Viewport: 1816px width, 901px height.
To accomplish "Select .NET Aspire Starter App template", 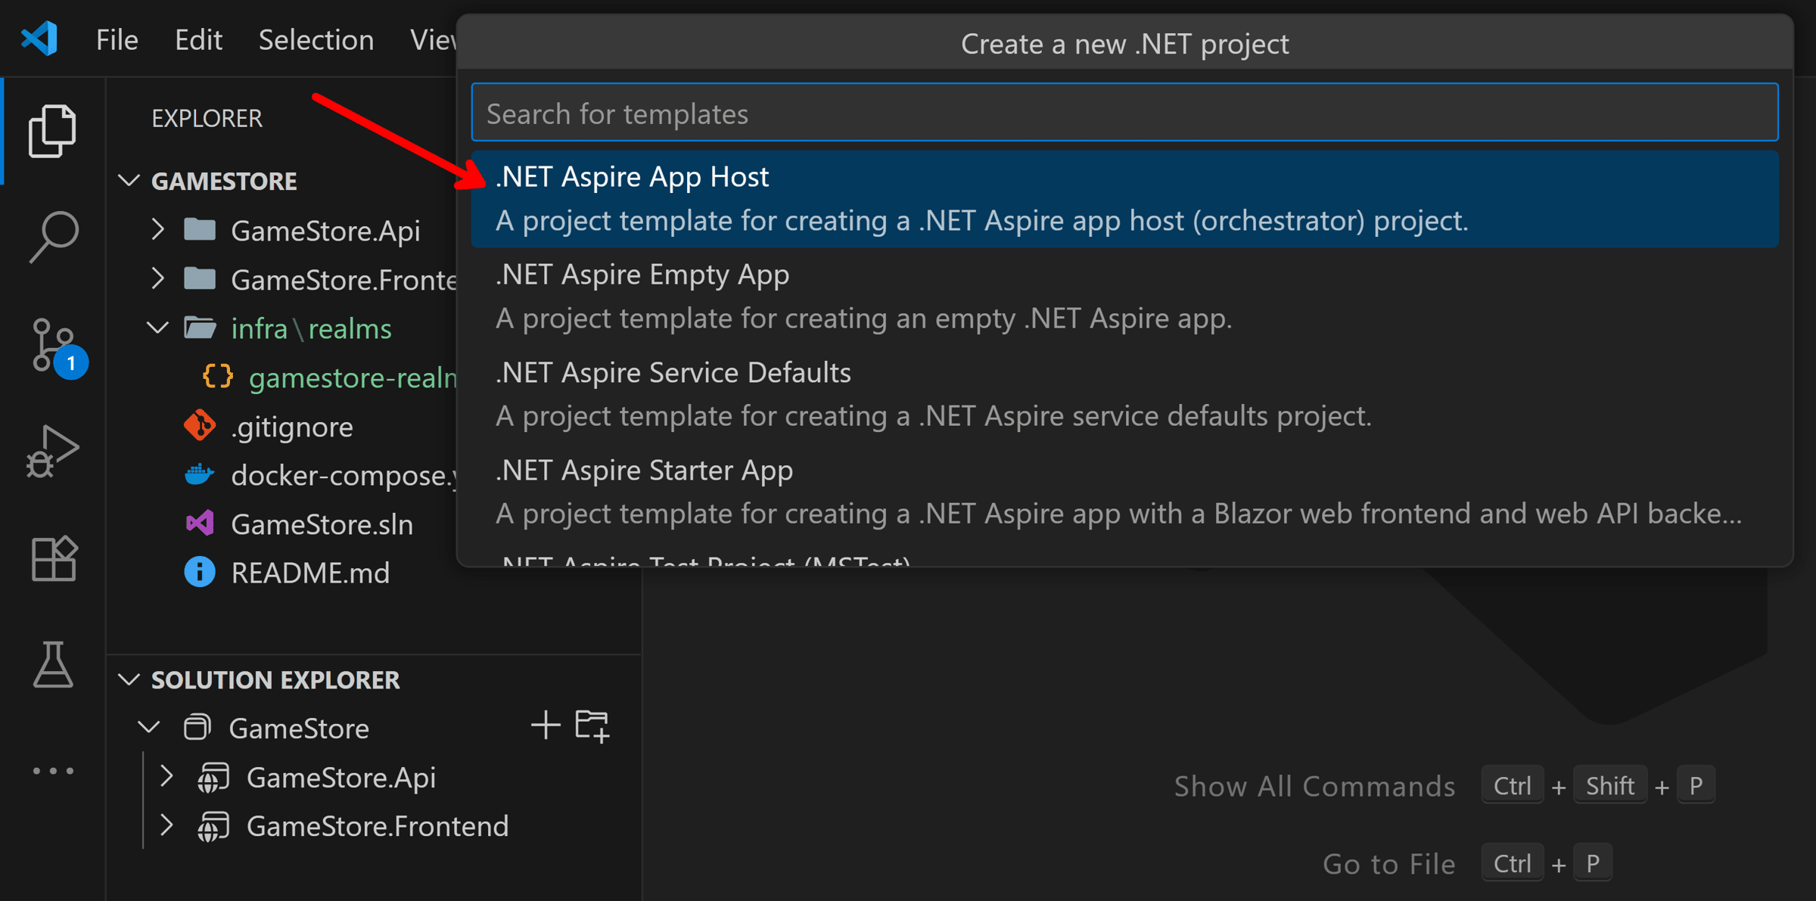I will pyautogui.click(x=1124, y=491).
